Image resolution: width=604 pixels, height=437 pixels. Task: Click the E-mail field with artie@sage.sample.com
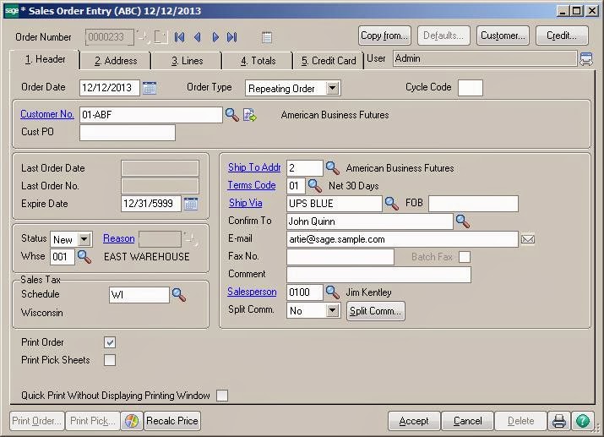(403, 239)
